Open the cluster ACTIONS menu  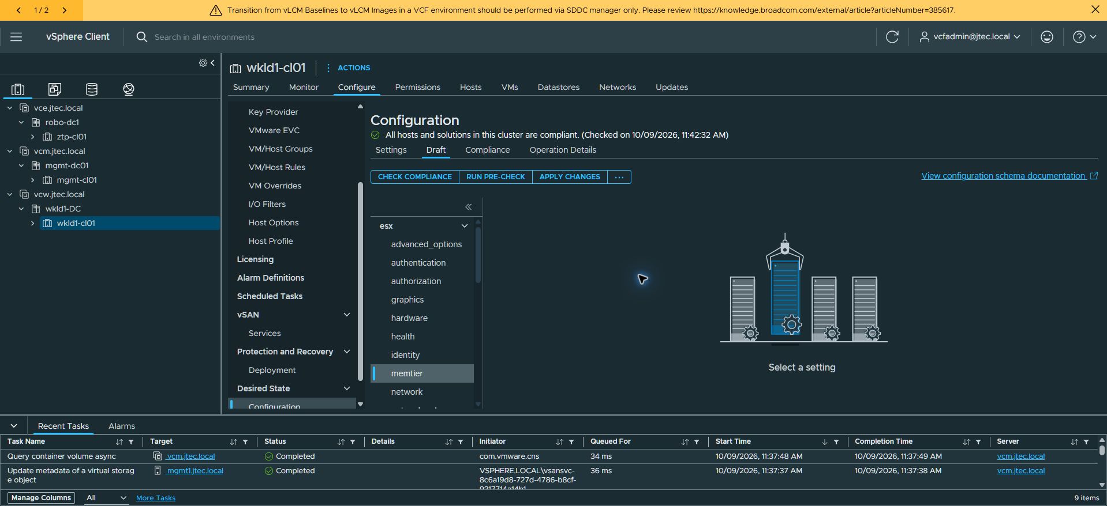tap(348, 68)
